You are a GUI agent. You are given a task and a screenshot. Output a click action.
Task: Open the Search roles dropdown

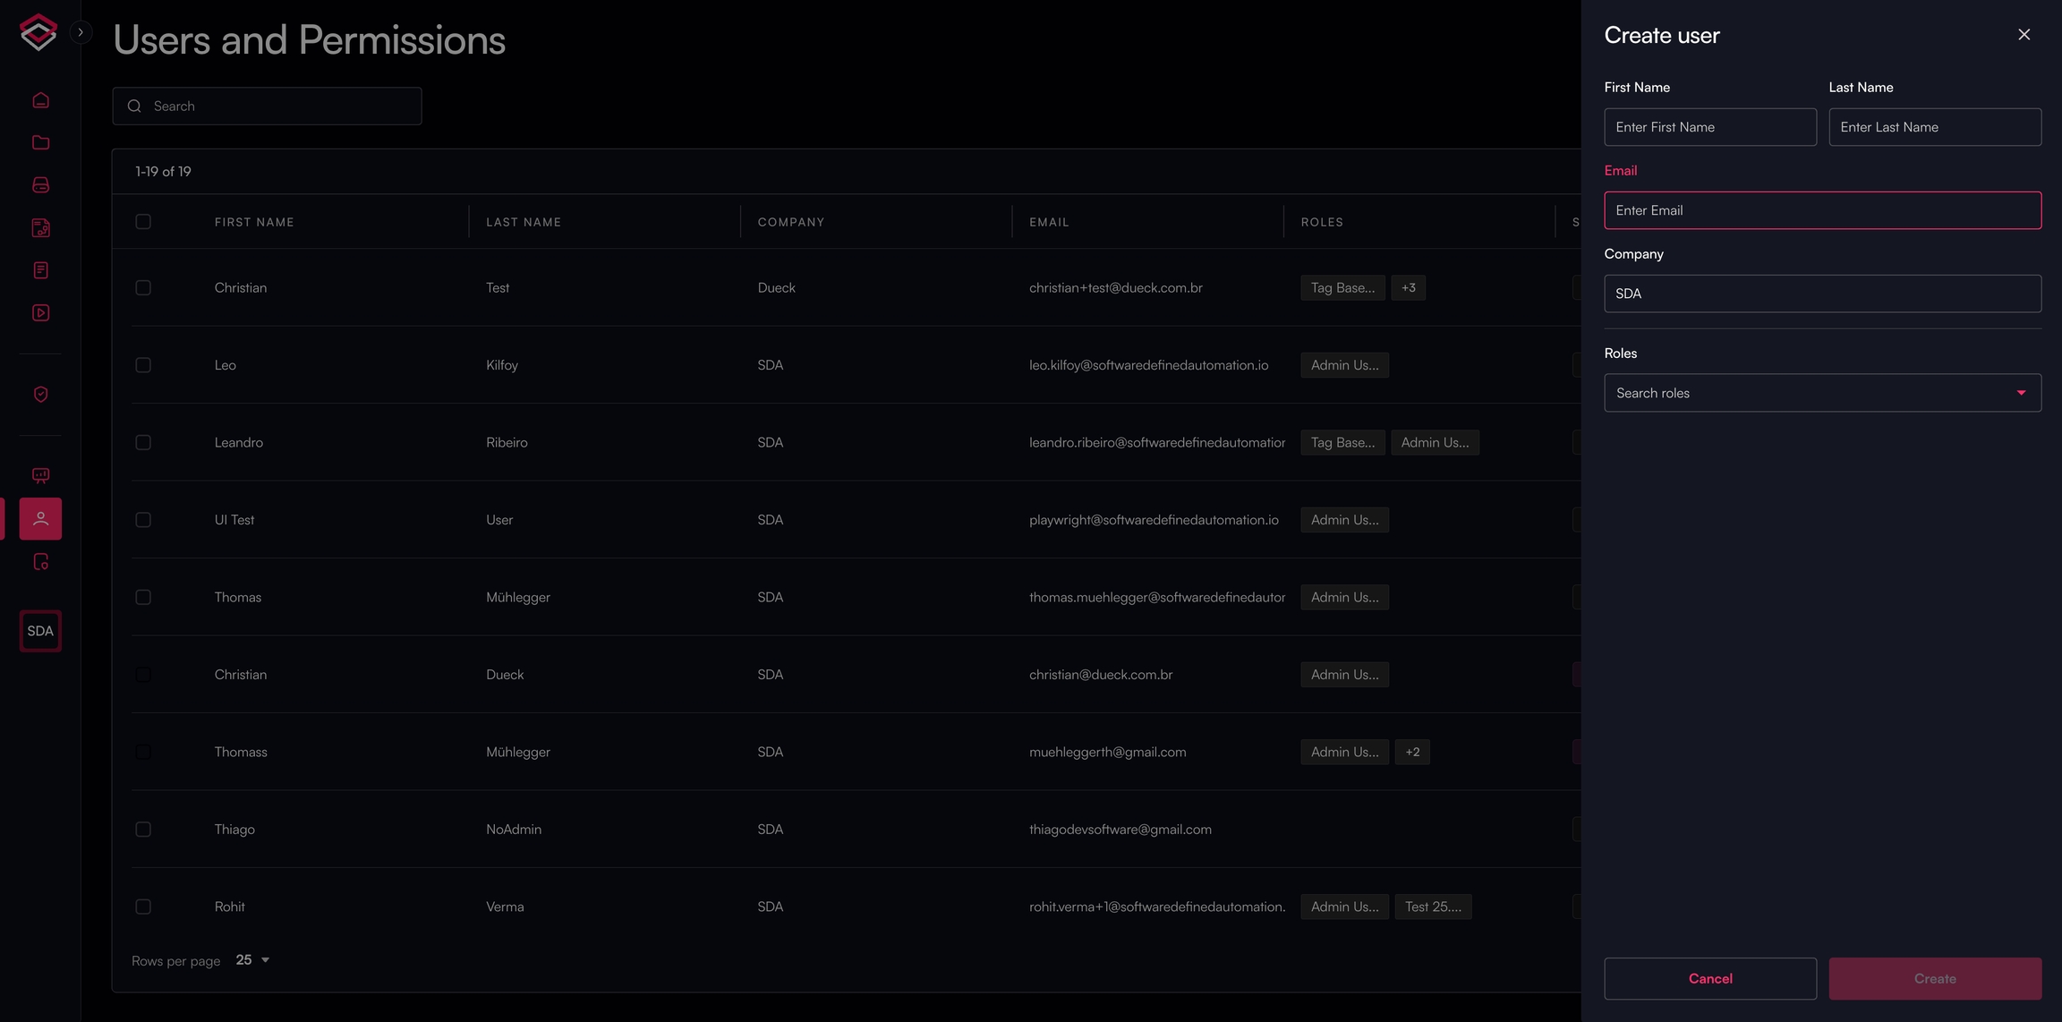(x=1822, y=393)
